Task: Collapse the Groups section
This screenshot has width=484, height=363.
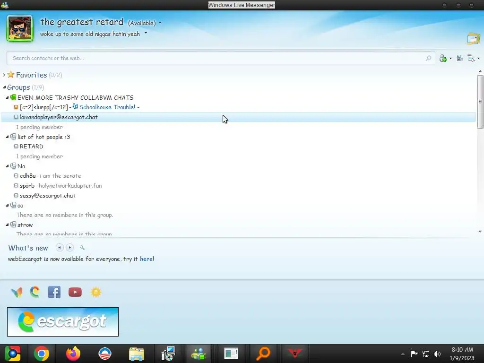Action: [x=4, y=87]
